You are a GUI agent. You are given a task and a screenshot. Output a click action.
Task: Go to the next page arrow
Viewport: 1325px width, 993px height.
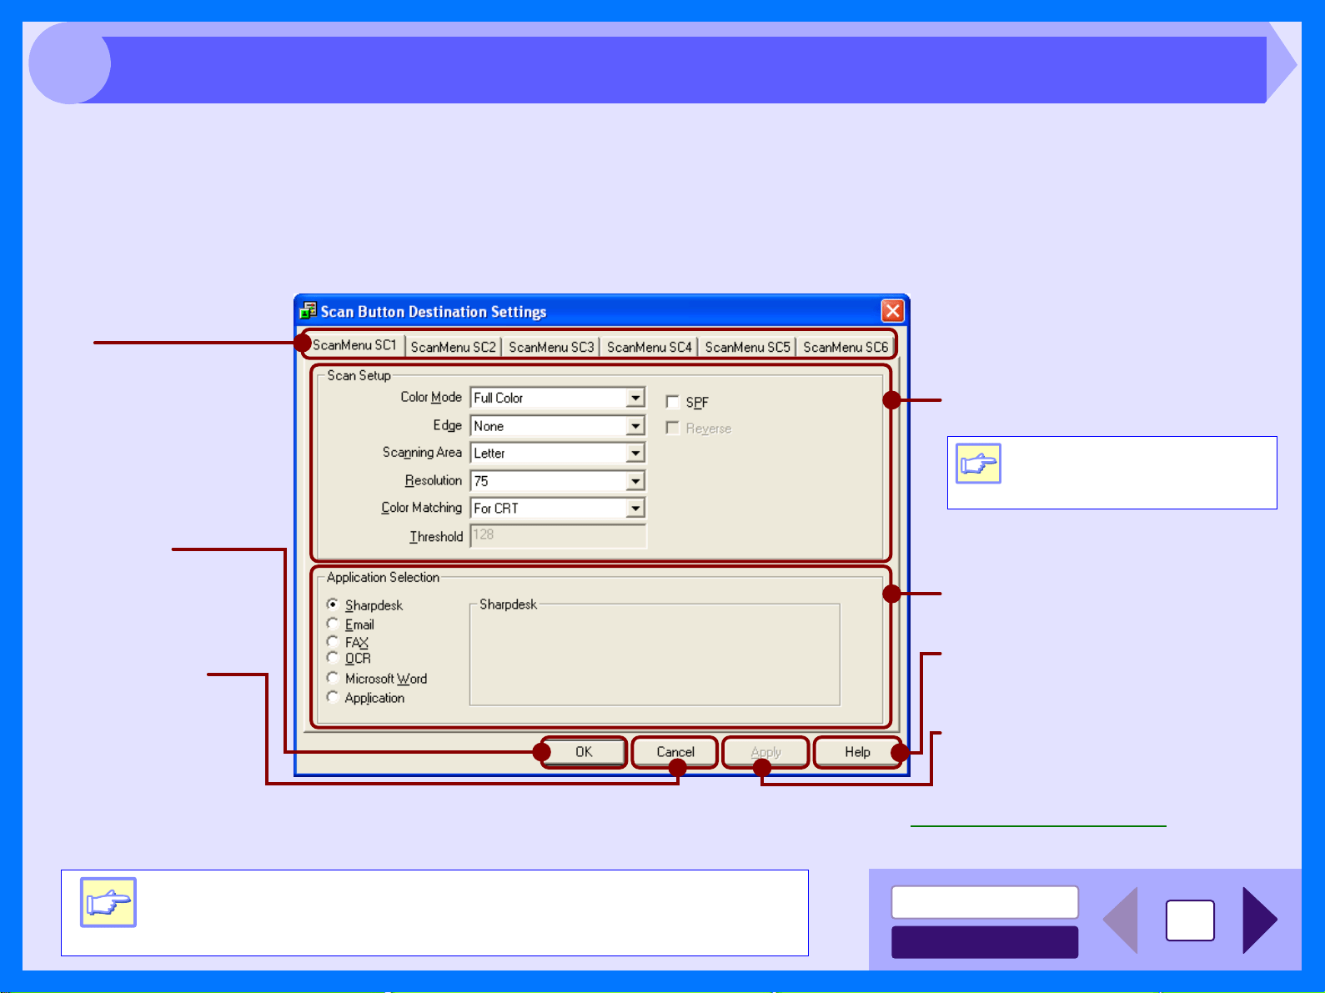coord(1259,920)
